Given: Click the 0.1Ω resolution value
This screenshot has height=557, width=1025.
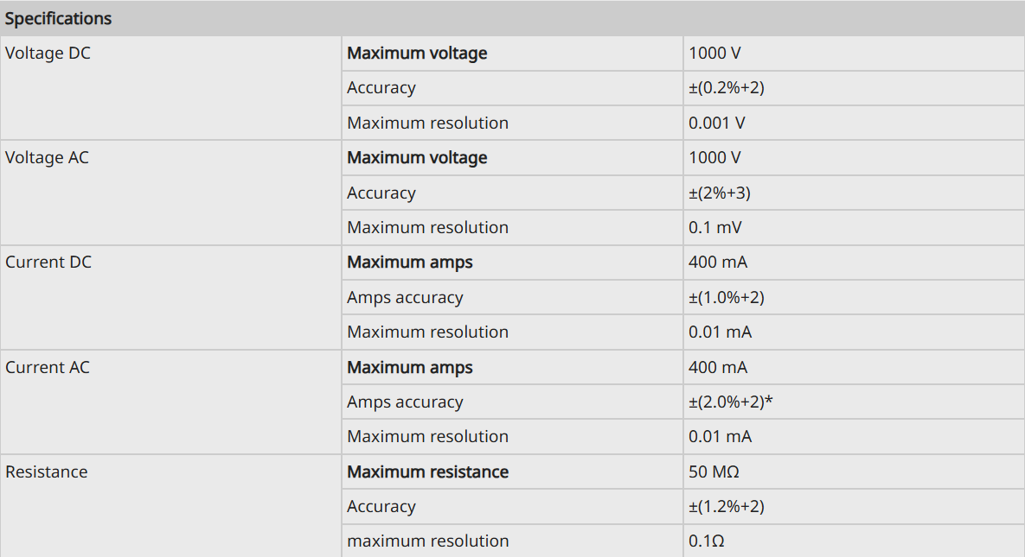Looking at the screenshot, I should coord(706,541).
